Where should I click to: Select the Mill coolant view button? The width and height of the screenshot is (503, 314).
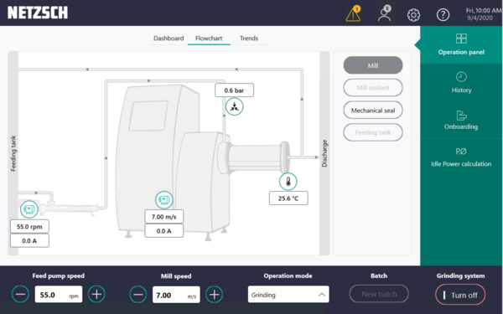[x=373, y=87]
